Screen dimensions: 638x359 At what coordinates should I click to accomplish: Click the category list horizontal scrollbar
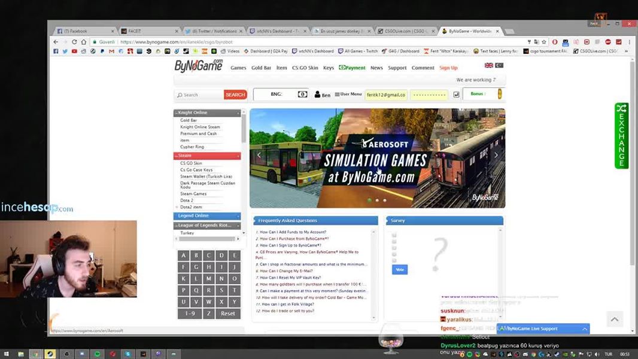(x=207, y=239)
